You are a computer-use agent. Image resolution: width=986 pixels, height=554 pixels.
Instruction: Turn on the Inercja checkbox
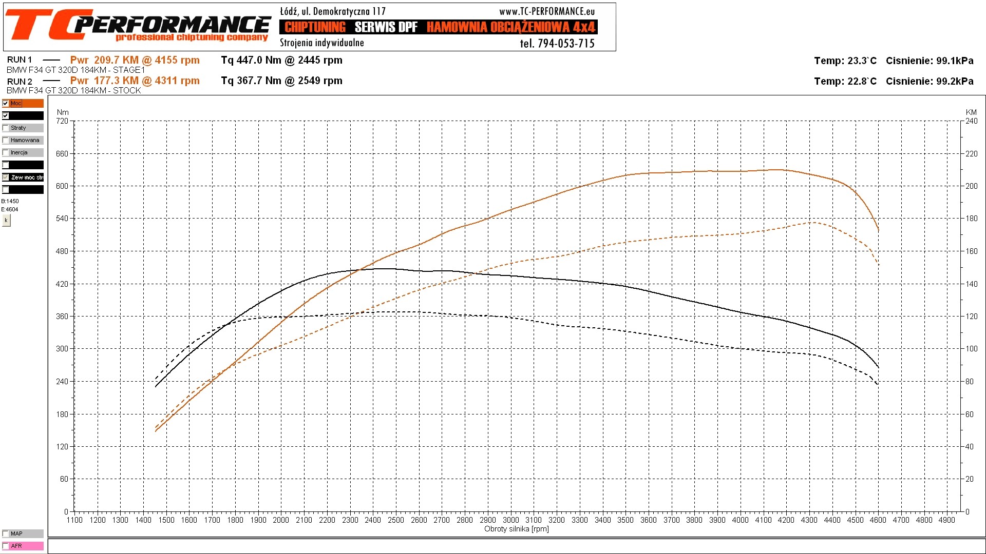click(x=6, y=152)
